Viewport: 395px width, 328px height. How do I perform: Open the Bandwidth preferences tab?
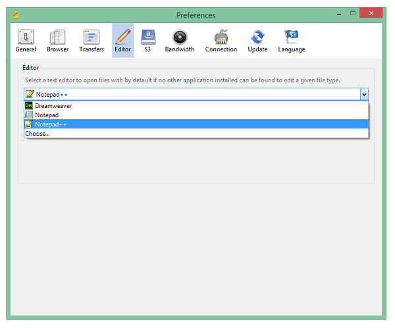pyautogui.click(x=180, y=40)
